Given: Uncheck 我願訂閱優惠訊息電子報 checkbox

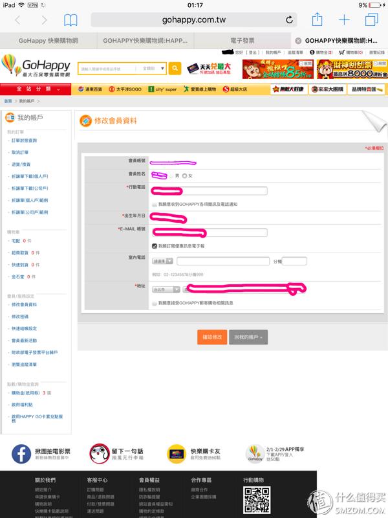Looking at the screenshot, I should tap(154, 246).
